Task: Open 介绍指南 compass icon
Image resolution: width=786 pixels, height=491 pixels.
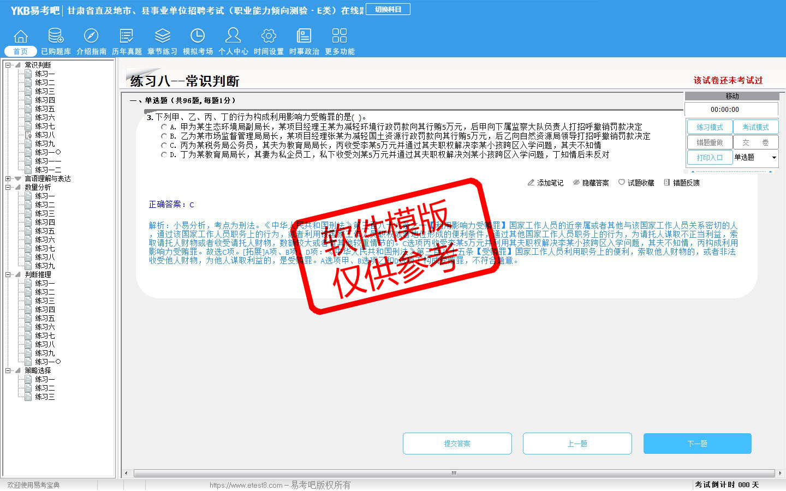Action: [x=91, y=37]
